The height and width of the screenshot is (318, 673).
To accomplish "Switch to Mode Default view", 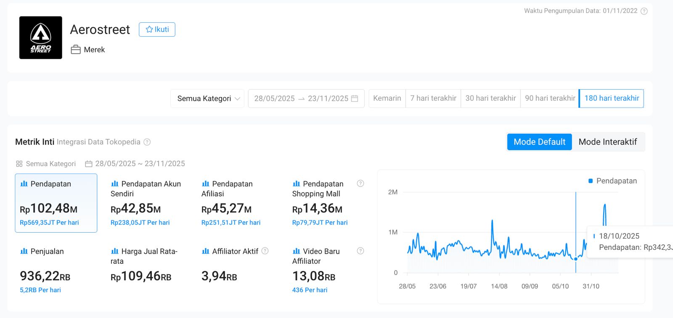I will pos(539,142).
